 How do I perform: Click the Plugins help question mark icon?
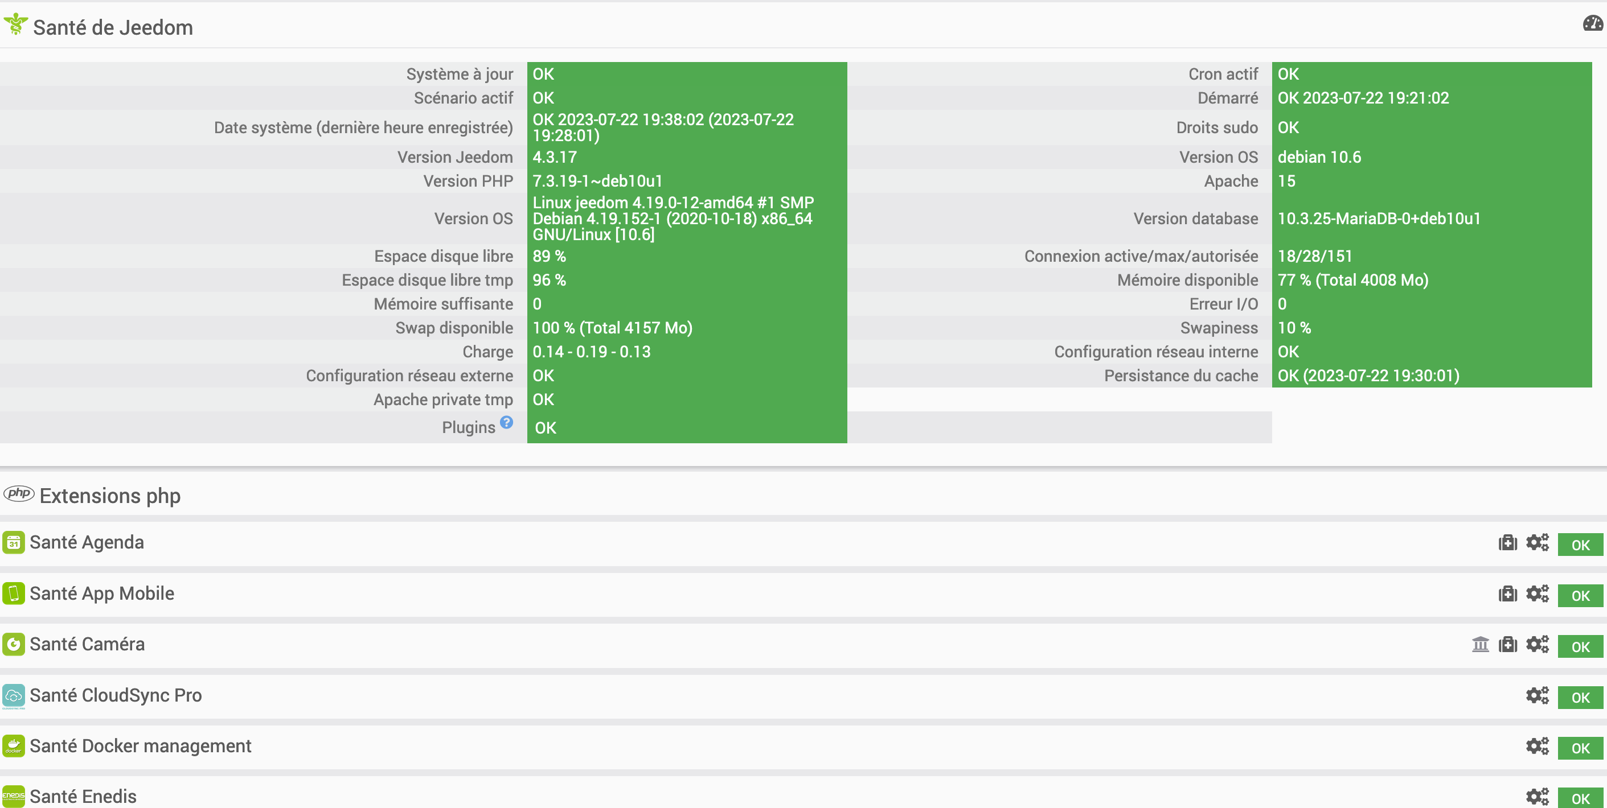(x=507, y=423)
